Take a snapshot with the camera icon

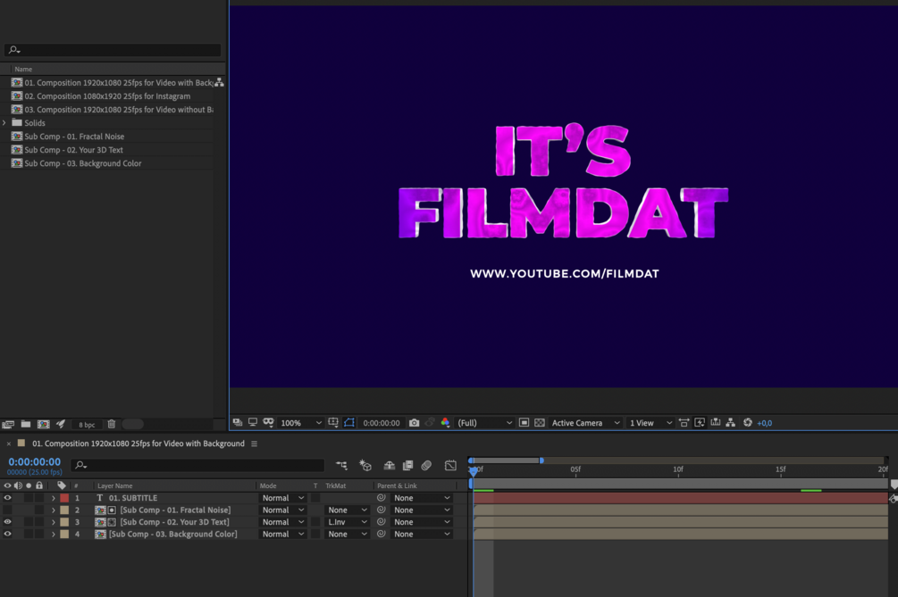point(414,423)
